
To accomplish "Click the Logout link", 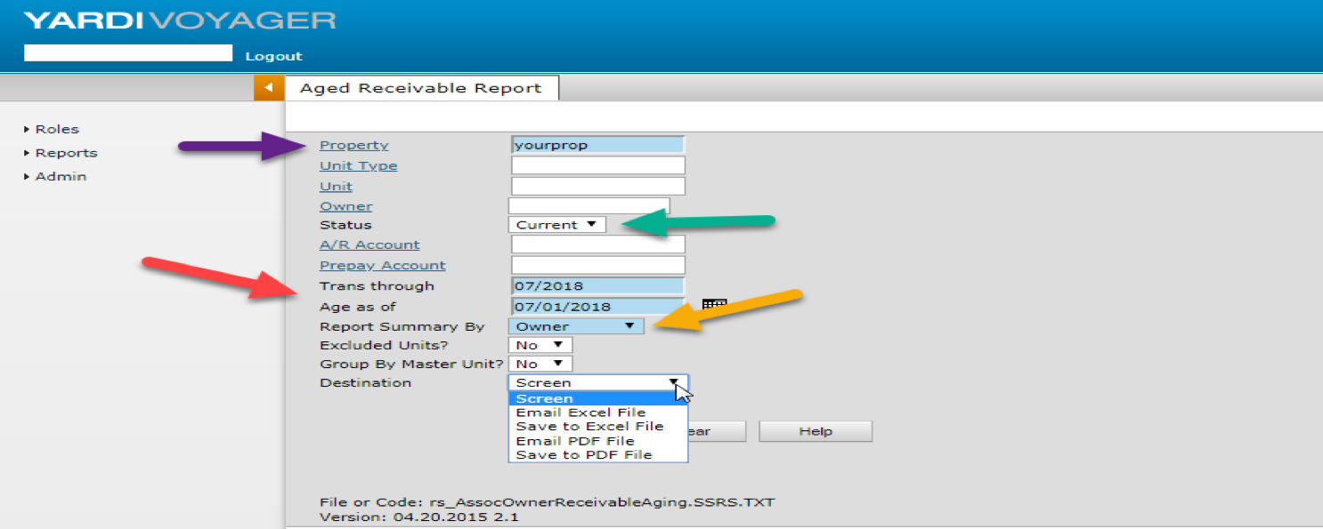I will coord(273,56).
